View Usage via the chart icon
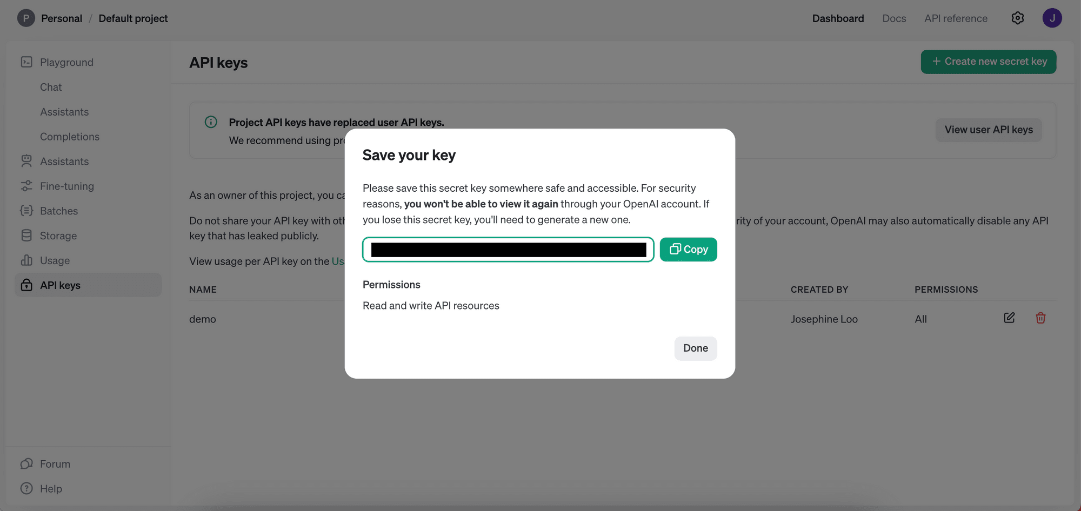This screenshot has width=1081, height=511. point(26,260)
